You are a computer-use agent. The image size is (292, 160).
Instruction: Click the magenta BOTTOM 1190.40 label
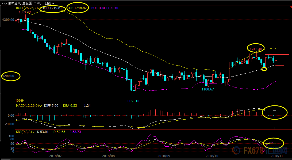[x=105, y=8]
